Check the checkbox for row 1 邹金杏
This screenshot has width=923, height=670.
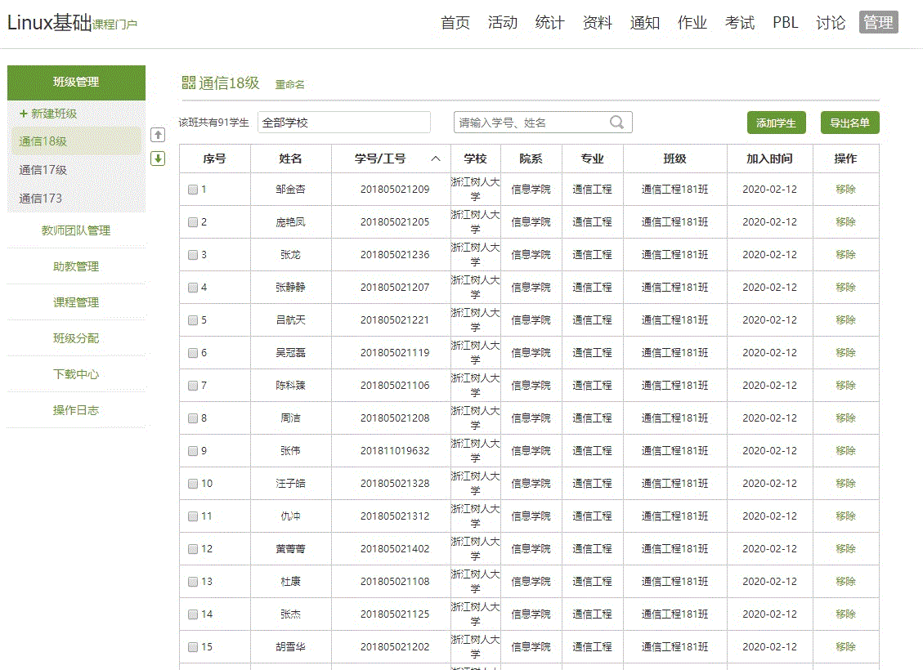click(x=193, y=190)
